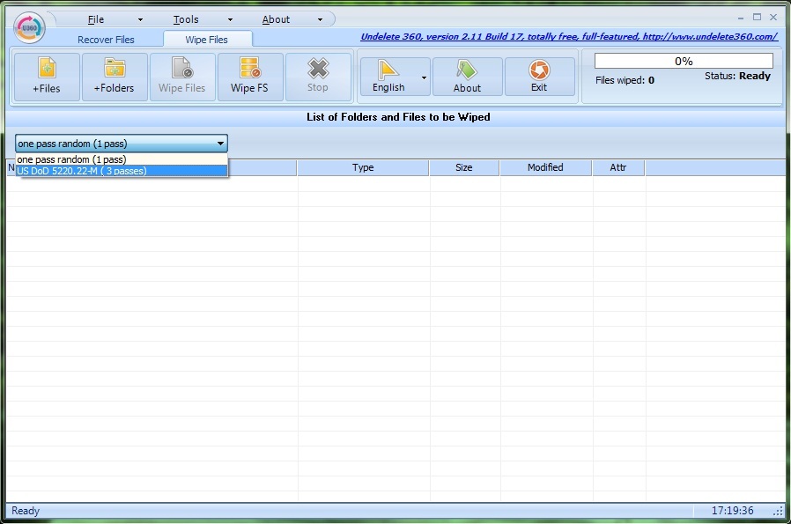Open the Undelete 360 website link

pyautogui.click(x=569, y=36)
